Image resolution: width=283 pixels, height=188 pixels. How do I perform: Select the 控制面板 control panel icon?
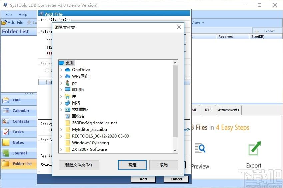[68, 110]
